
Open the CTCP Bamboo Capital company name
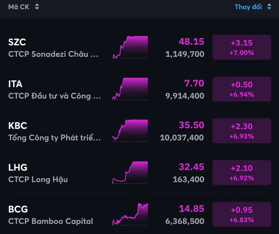click(x=50, y=221)
